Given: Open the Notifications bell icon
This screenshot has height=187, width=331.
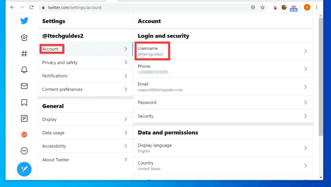Looking at the screenshot, I should coord(24,70).
